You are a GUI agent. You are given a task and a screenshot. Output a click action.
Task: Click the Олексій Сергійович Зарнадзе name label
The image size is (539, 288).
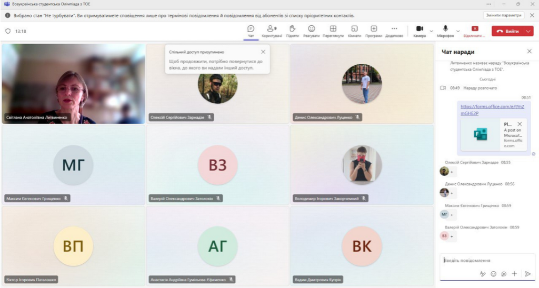(181, 117)
